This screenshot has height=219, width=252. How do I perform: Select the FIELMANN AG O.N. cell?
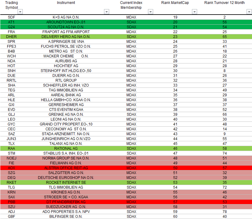coord(66,163)
